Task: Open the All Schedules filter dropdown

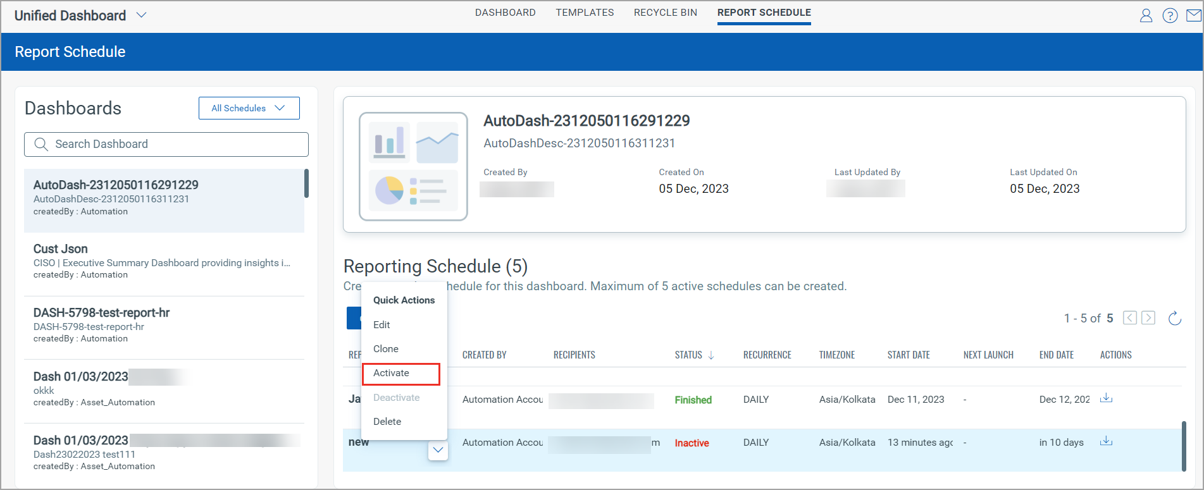Action: coord(249,108)
